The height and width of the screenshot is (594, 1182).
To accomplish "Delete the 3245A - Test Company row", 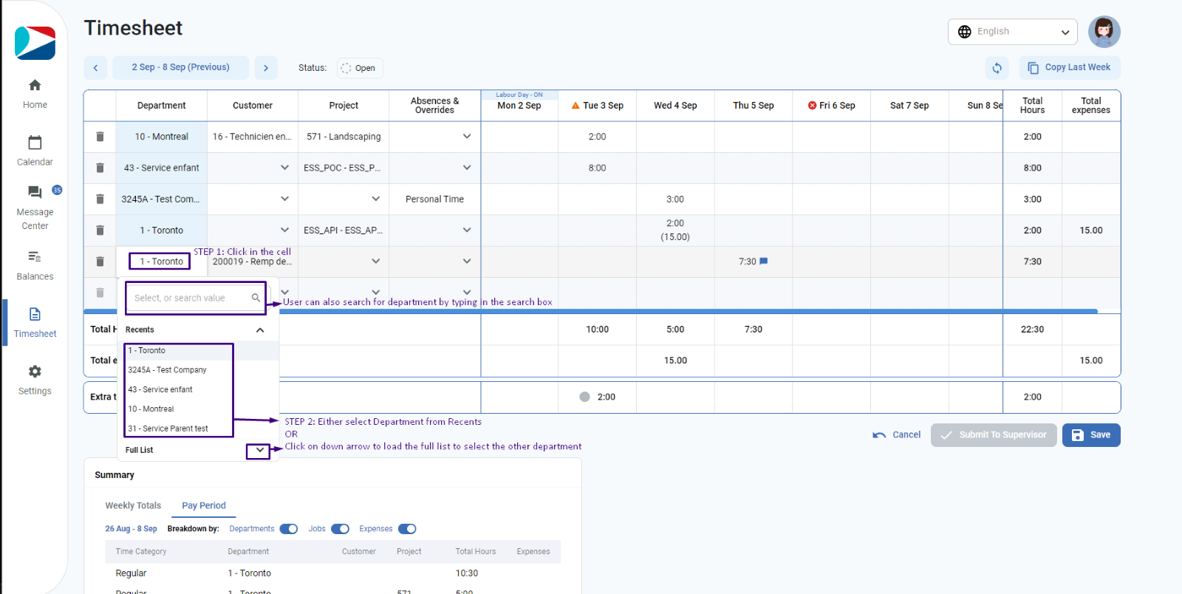I will click(x=100, y=199).
